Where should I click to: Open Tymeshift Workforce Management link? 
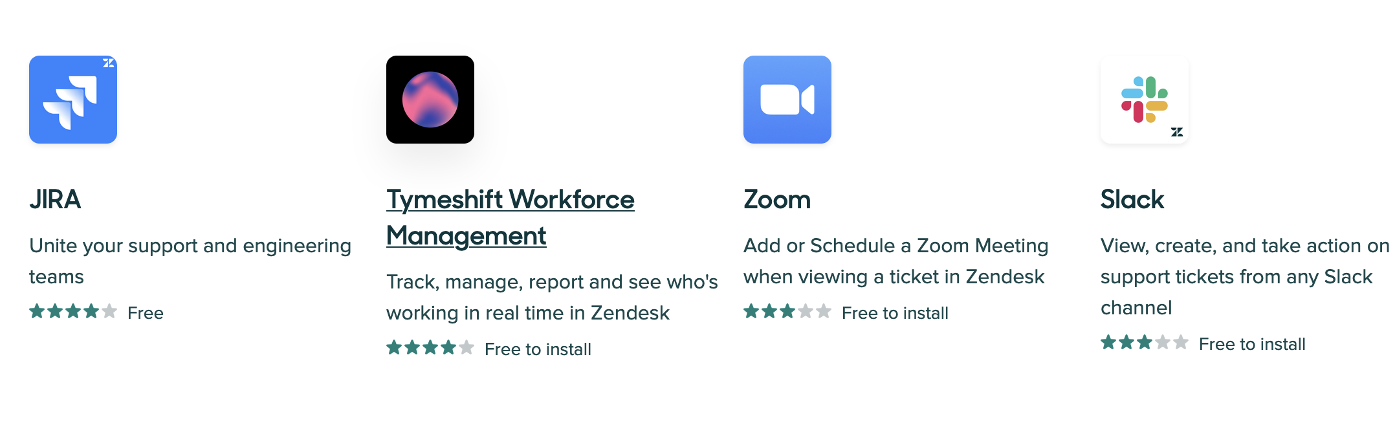(x=511, y=218)
